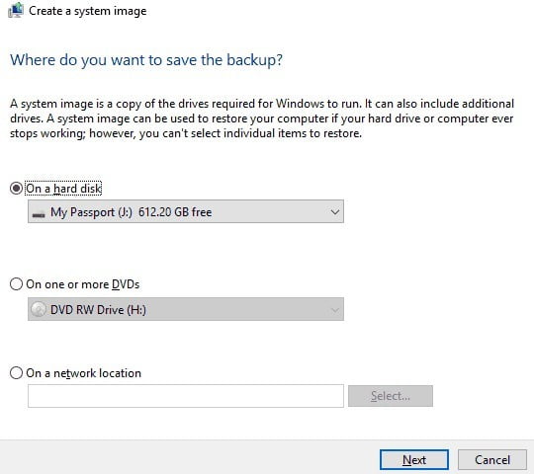534x474 pixels.
Task: Click the 'Create a system image' title text
Action: click(88, 11)
